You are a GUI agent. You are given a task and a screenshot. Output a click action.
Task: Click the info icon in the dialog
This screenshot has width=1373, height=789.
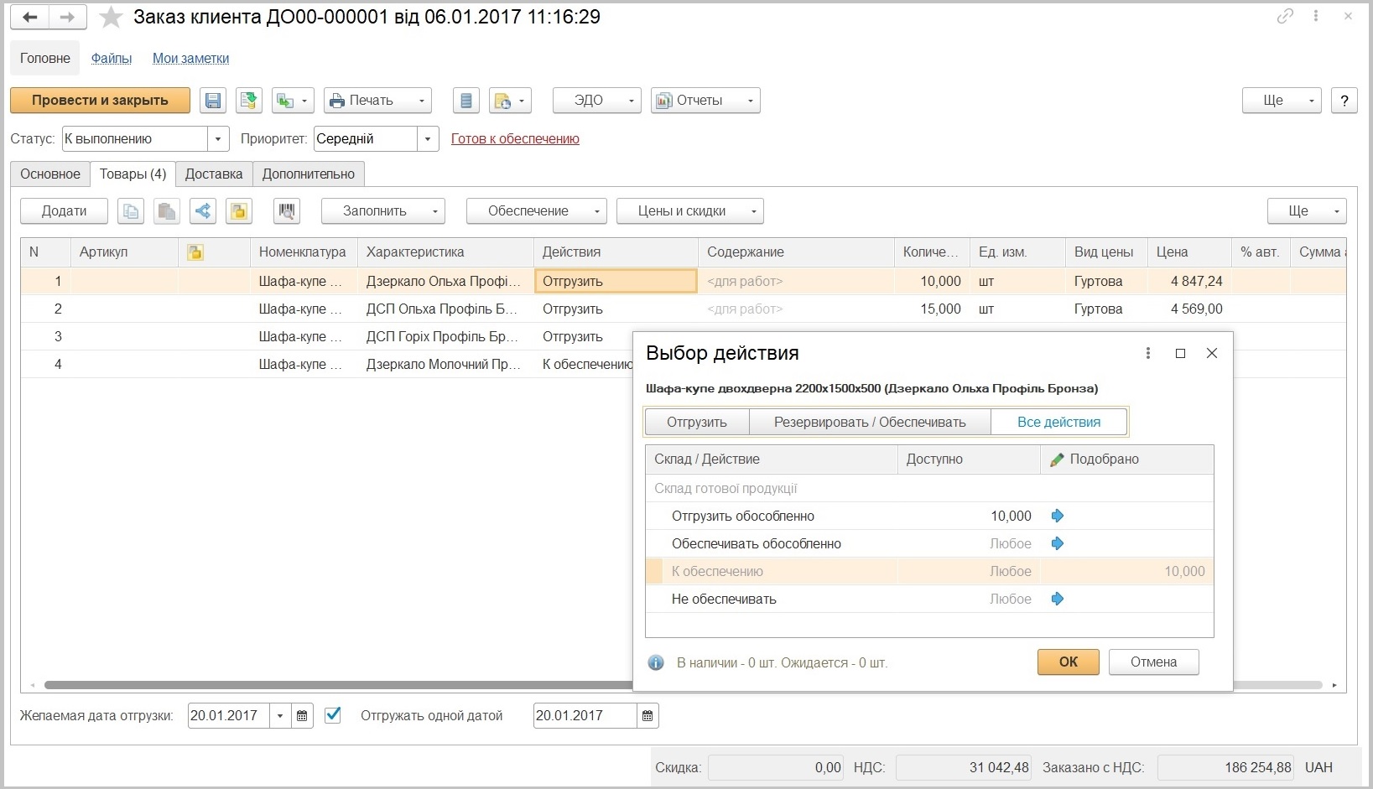656,662
